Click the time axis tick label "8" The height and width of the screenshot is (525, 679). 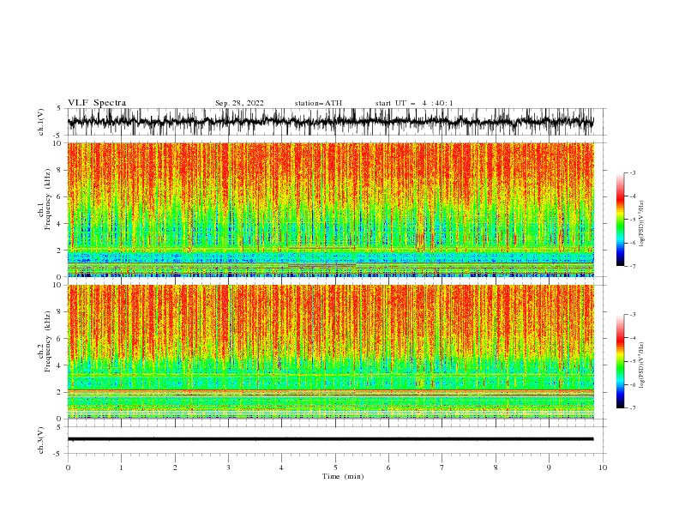pyautogui.click(x=496, y=468)
